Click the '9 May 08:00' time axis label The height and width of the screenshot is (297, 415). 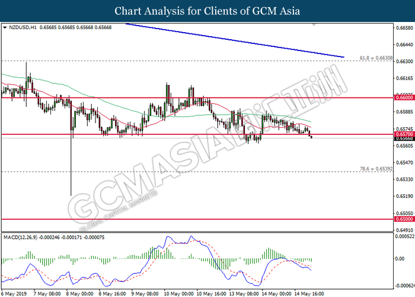145,293
